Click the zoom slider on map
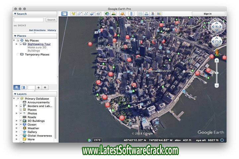Image resolution: width=239 pixels, height=159 pixels. point(217,73)
